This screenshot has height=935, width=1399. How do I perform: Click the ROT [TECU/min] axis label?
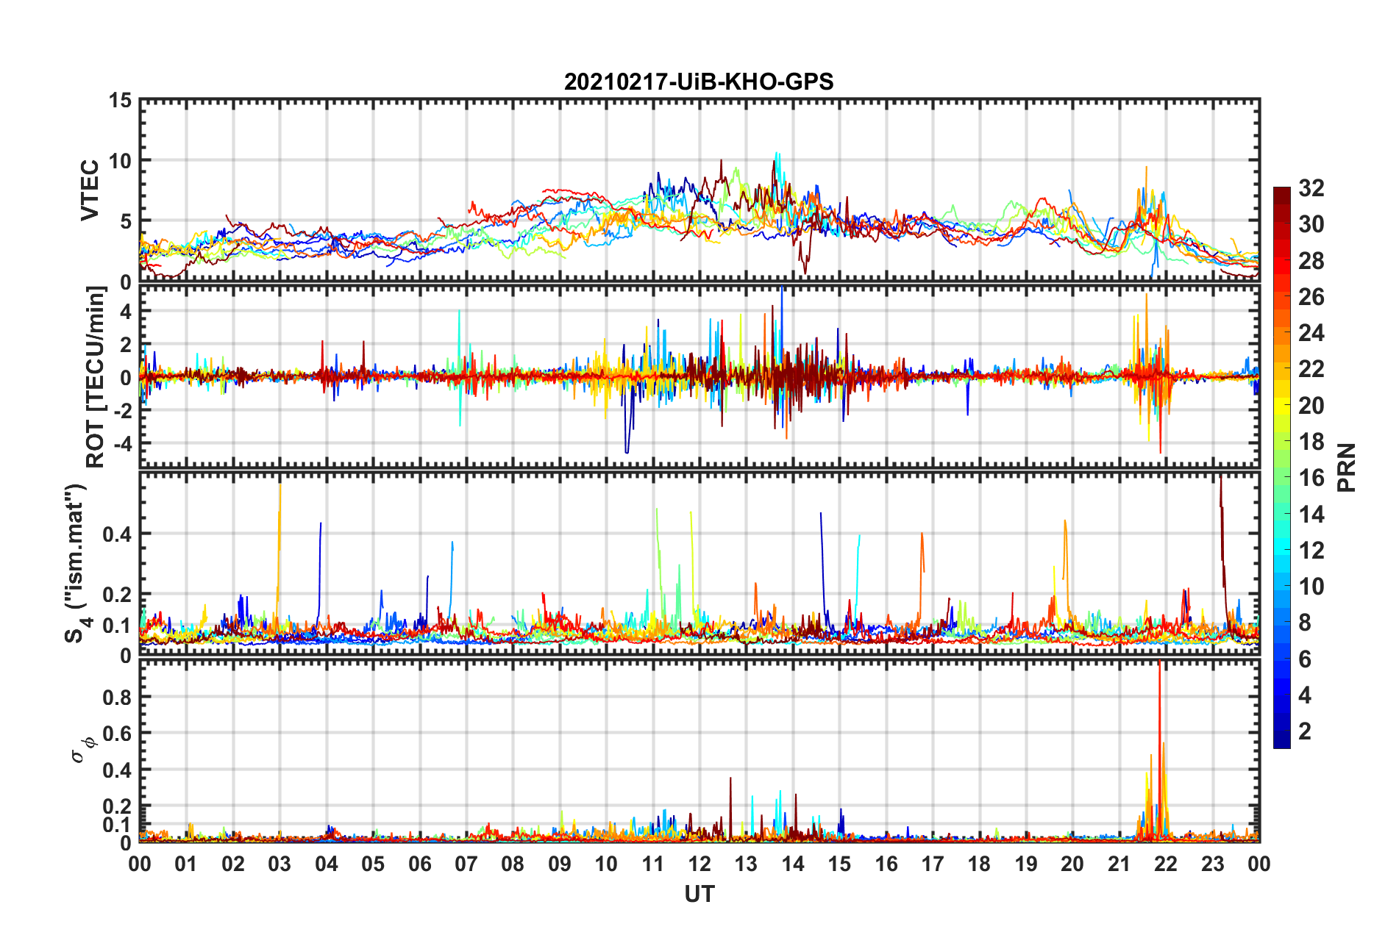(96, 377)
